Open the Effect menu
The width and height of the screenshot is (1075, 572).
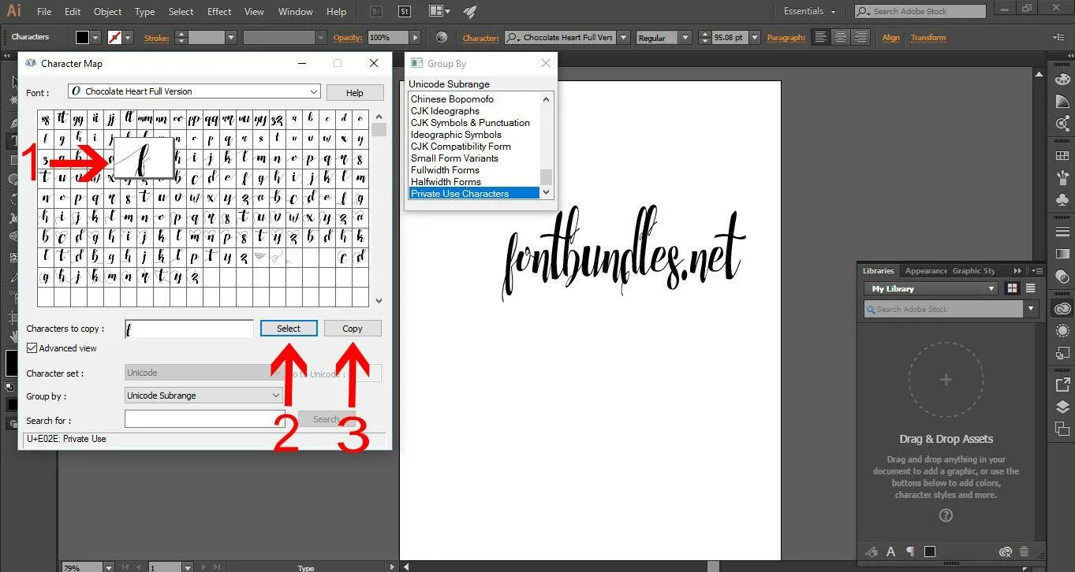point(219,12)
